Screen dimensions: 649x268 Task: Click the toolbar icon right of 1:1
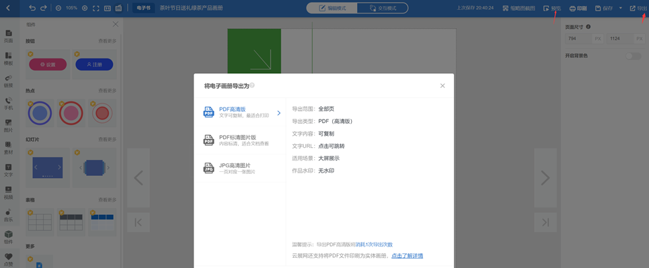(118, 8)
